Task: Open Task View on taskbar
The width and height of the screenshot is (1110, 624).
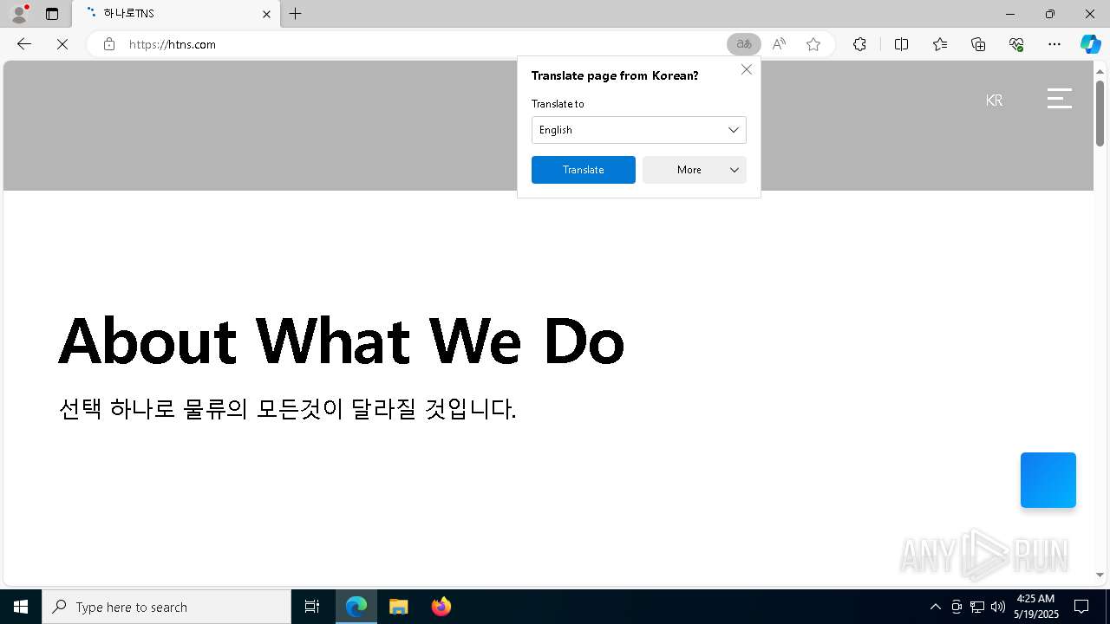Action: (x=312, y=607)
